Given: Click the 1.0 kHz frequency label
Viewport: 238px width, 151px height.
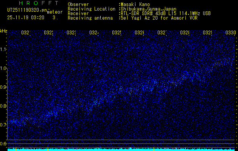Looking at the screenshot, I should (x=3, y=68).
